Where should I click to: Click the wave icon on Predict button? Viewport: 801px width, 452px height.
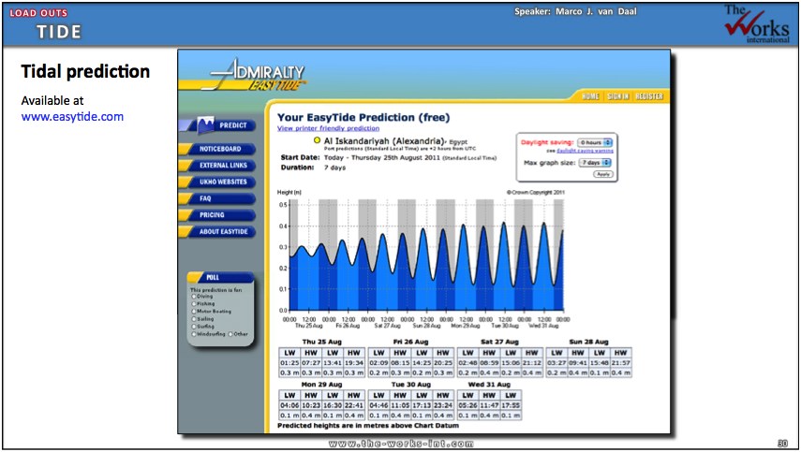coord(200,124)
